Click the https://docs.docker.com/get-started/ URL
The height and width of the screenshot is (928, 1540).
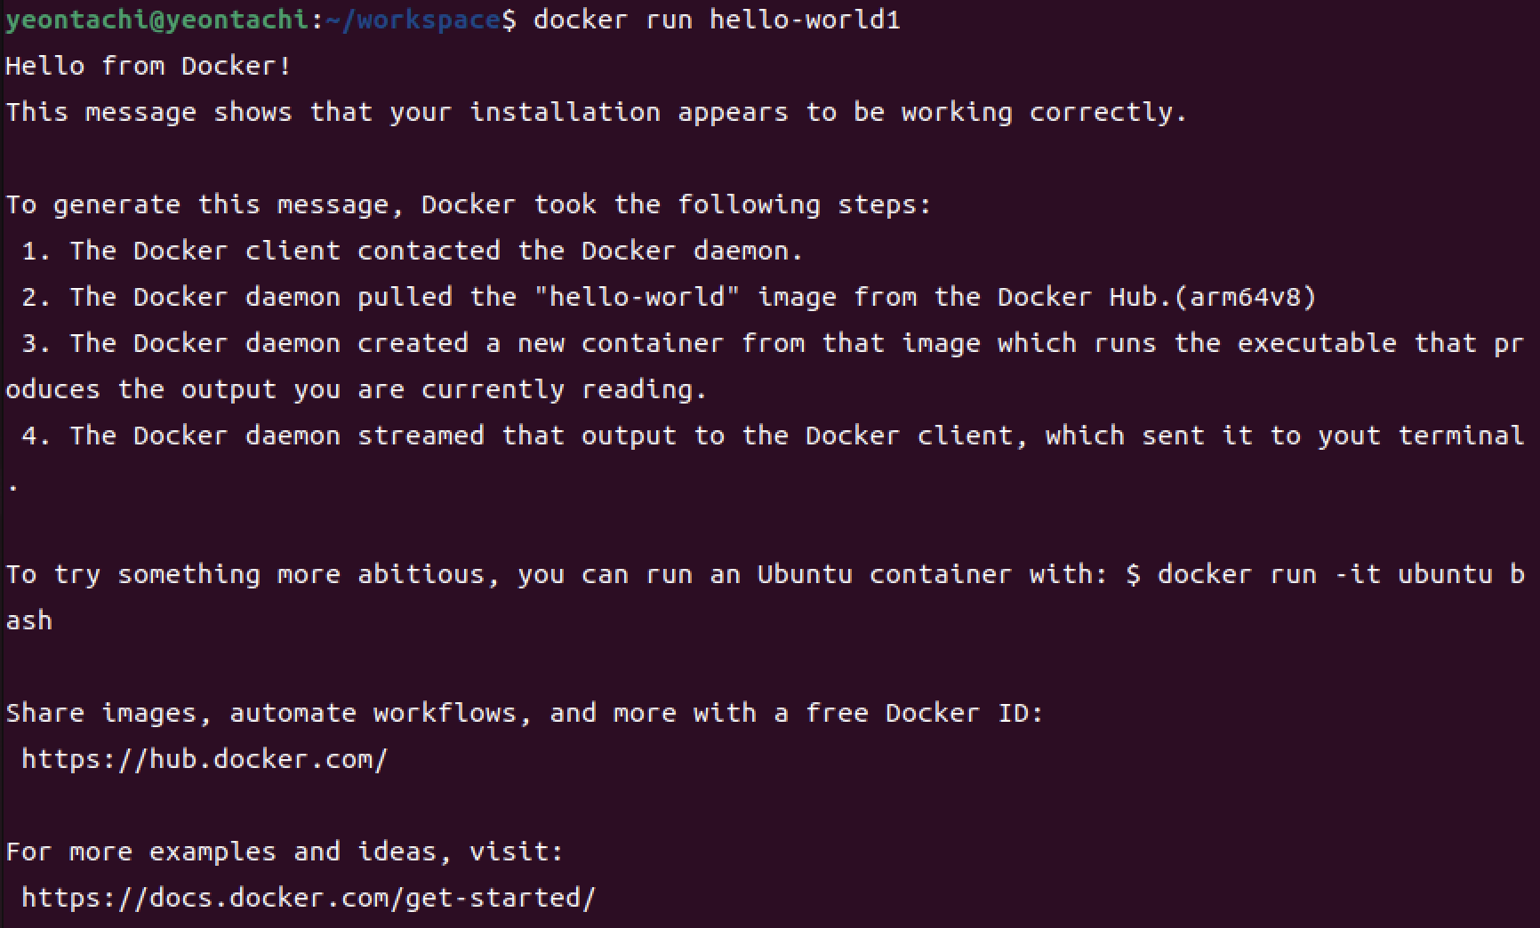coord(309,898)
